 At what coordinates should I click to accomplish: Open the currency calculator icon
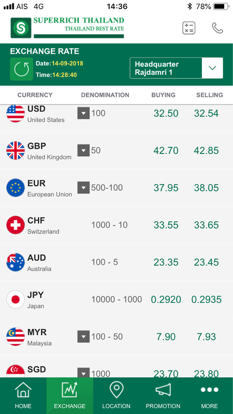point(189,28)
